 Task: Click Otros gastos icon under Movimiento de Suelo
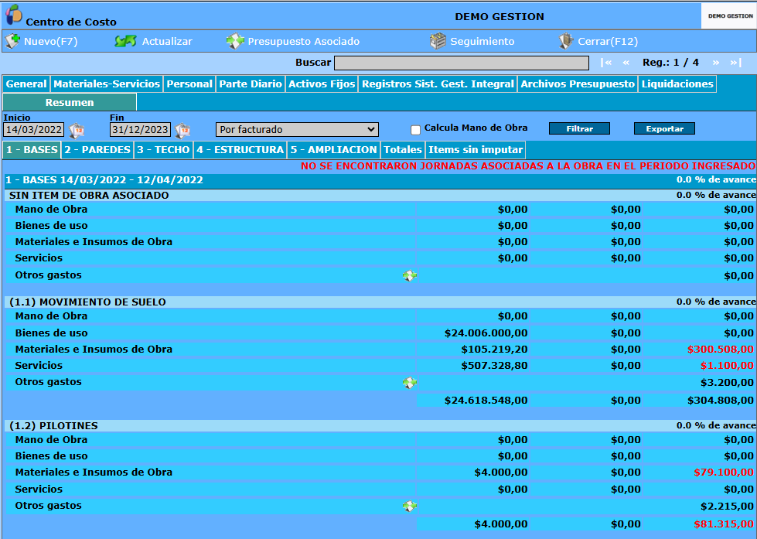410,383
